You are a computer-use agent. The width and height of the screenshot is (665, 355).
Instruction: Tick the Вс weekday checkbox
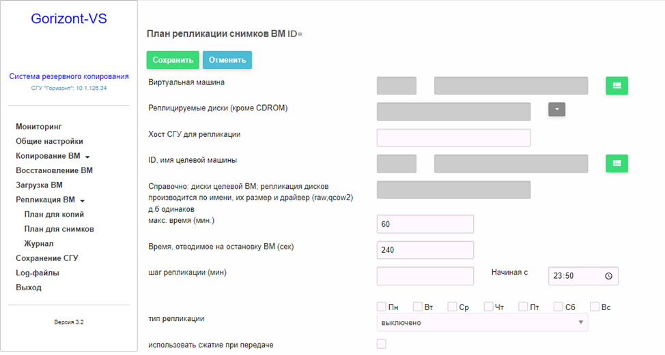click(x=595, y=307)
